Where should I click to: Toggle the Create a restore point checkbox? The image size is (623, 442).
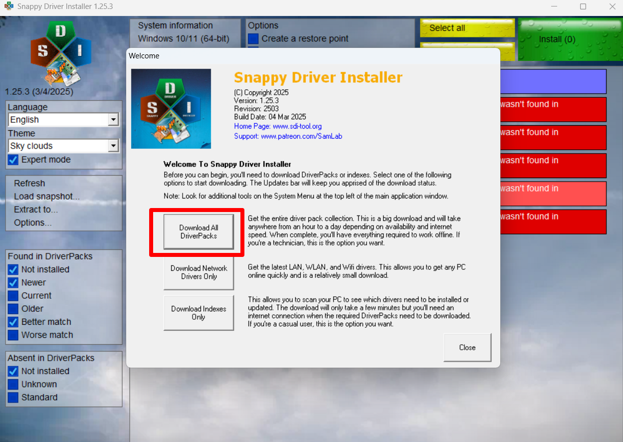[253, 39]
